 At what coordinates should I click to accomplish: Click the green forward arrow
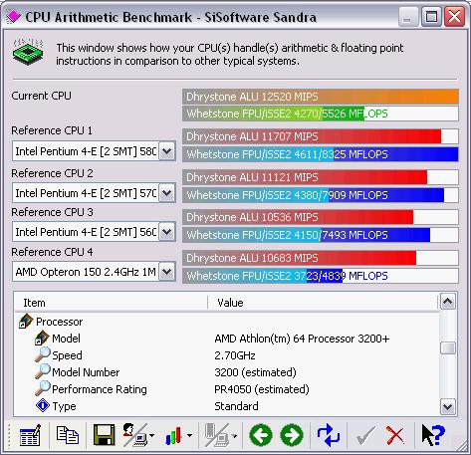point(292,435)
